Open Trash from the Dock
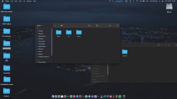The width and height of the screenshot is (177, 99). (124, 97)
